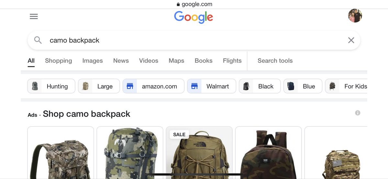Select the Walmart store chip
The height and width of the screenshot is (179, 388).
point(212,86)
